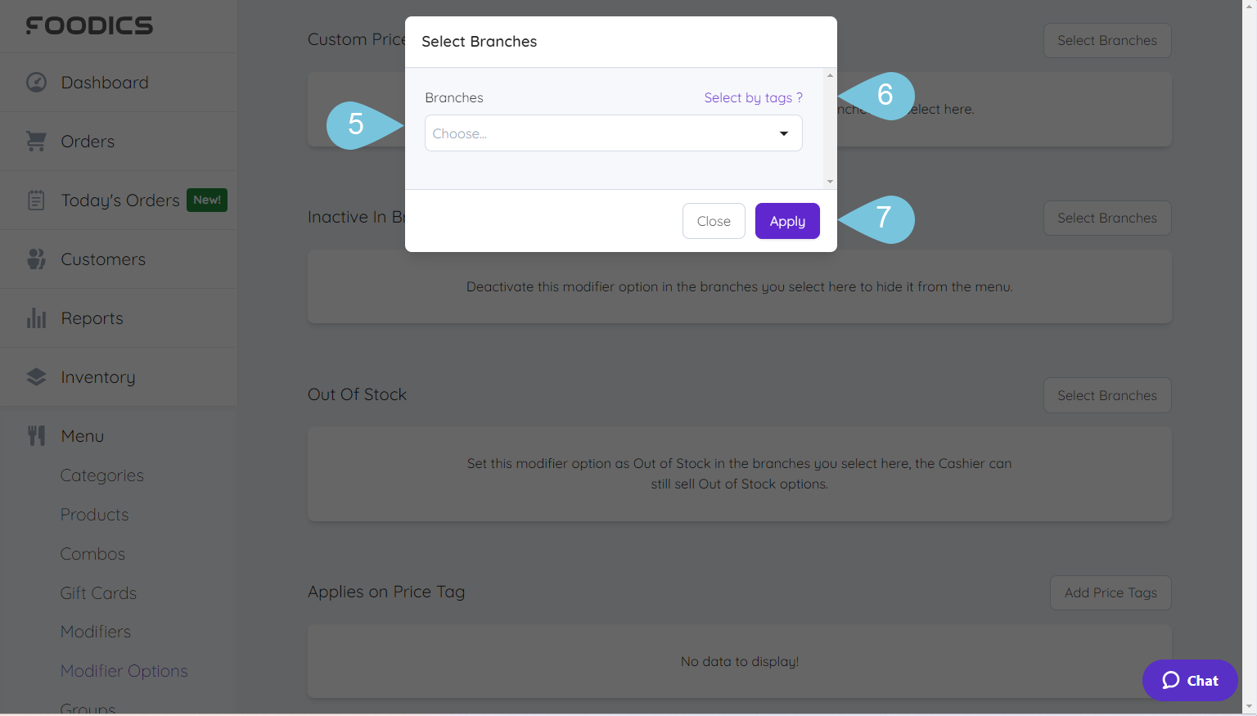Viewport: 1257px width, 716px height.
Task: Click the Foodics logo
Action: (89, 25)
